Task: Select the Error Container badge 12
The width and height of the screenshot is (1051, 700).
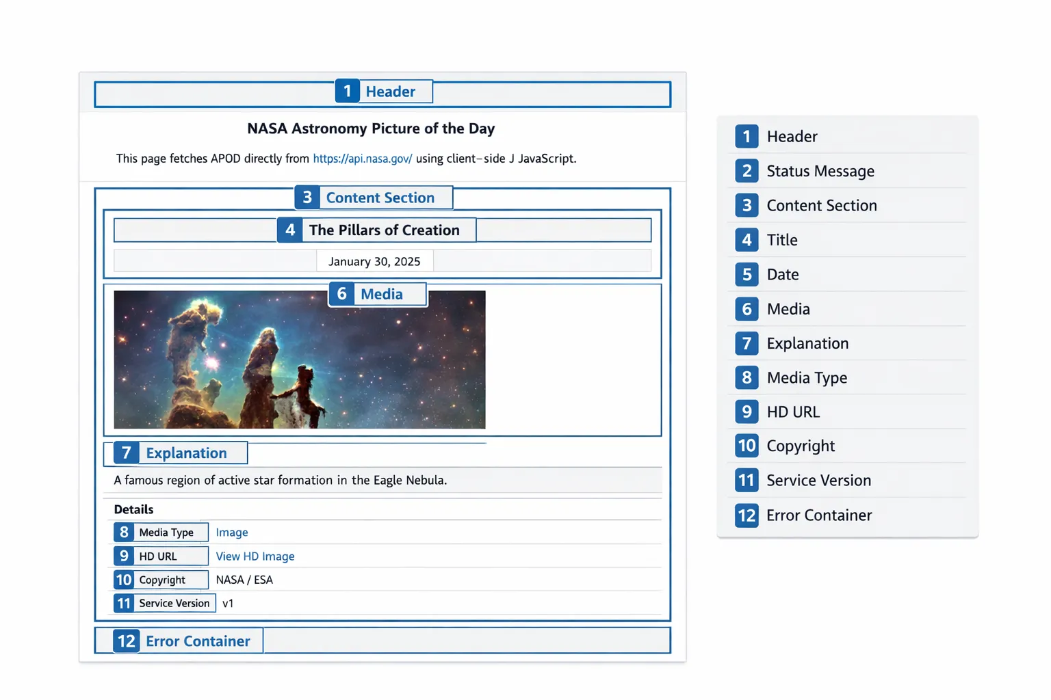Action: [126, 641]
